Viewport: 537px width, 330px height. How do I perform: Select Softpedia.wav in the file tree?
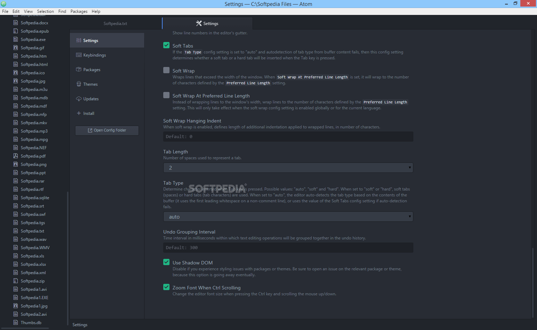[34, 239]
